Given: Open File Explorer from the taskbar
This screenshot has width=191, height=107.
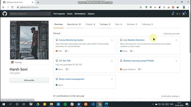Looking at the screenshot, I should 51,104.
